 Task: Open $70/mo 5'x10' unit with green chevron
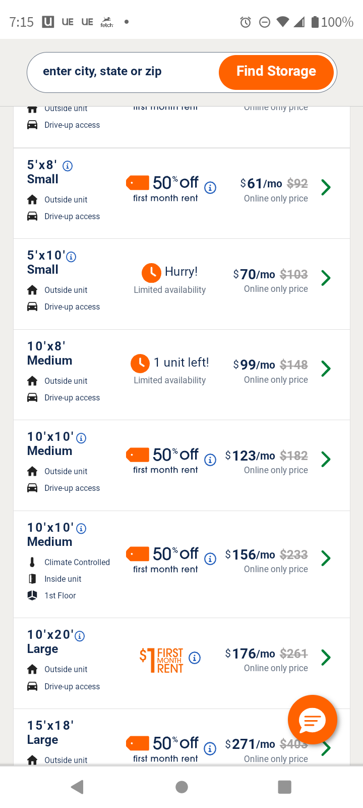point(326,278)
